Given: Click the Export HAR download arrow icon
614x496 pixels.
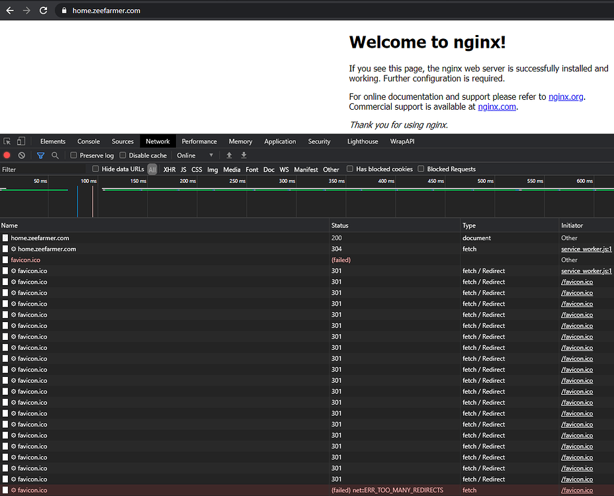Looking at the screenshot, I should click(243, 155).
